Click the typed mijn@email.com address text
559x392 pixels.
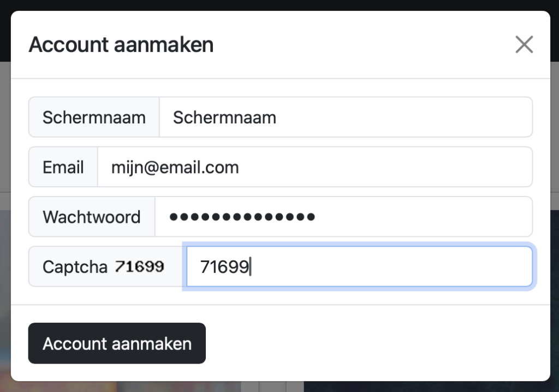tap(175, 167)
